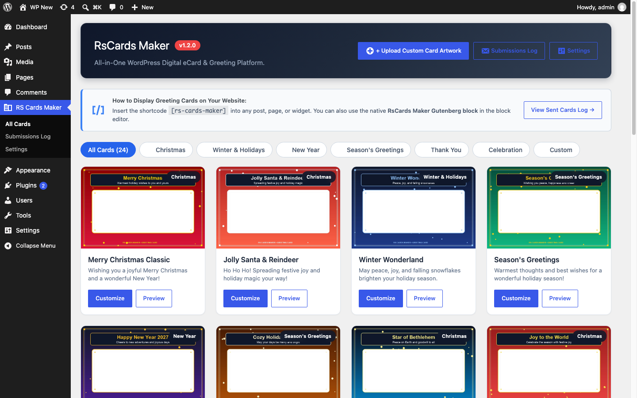Viewport: 637px width, 398px height.
Task: Open Season's Greetings green card thumbnail
Action: tap(549, 208)
